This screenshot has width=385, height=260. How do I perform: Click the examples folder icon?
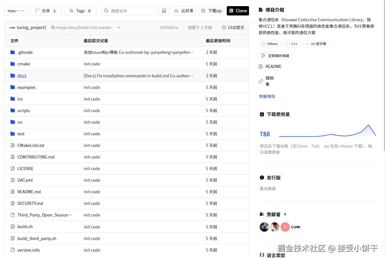point(13,87)
